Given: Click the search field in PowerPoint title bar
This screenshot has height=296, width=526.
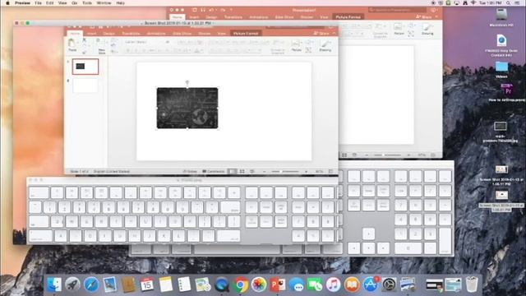Looking at the screenshot, I should (x=398, y=10).
